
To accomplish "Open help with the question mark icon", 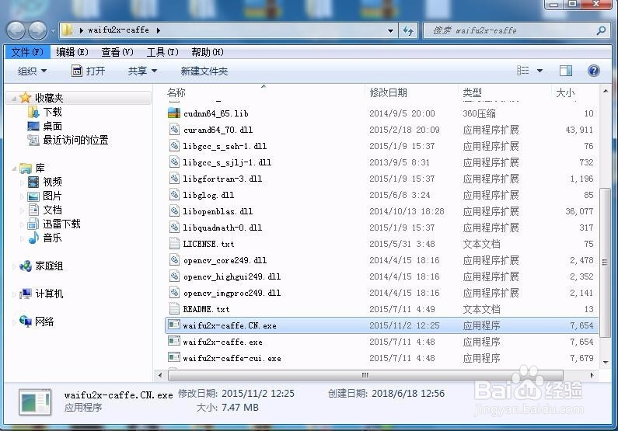I will tap(594, 71).
